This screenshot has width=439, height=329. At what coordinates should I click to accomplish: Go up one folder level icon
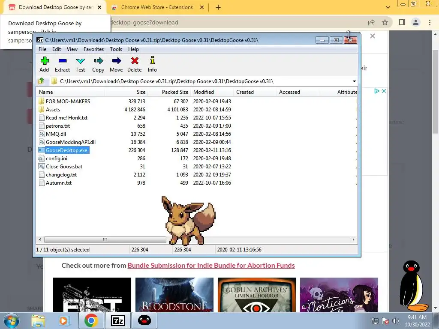pyautogui.click(x=41, y=81)
